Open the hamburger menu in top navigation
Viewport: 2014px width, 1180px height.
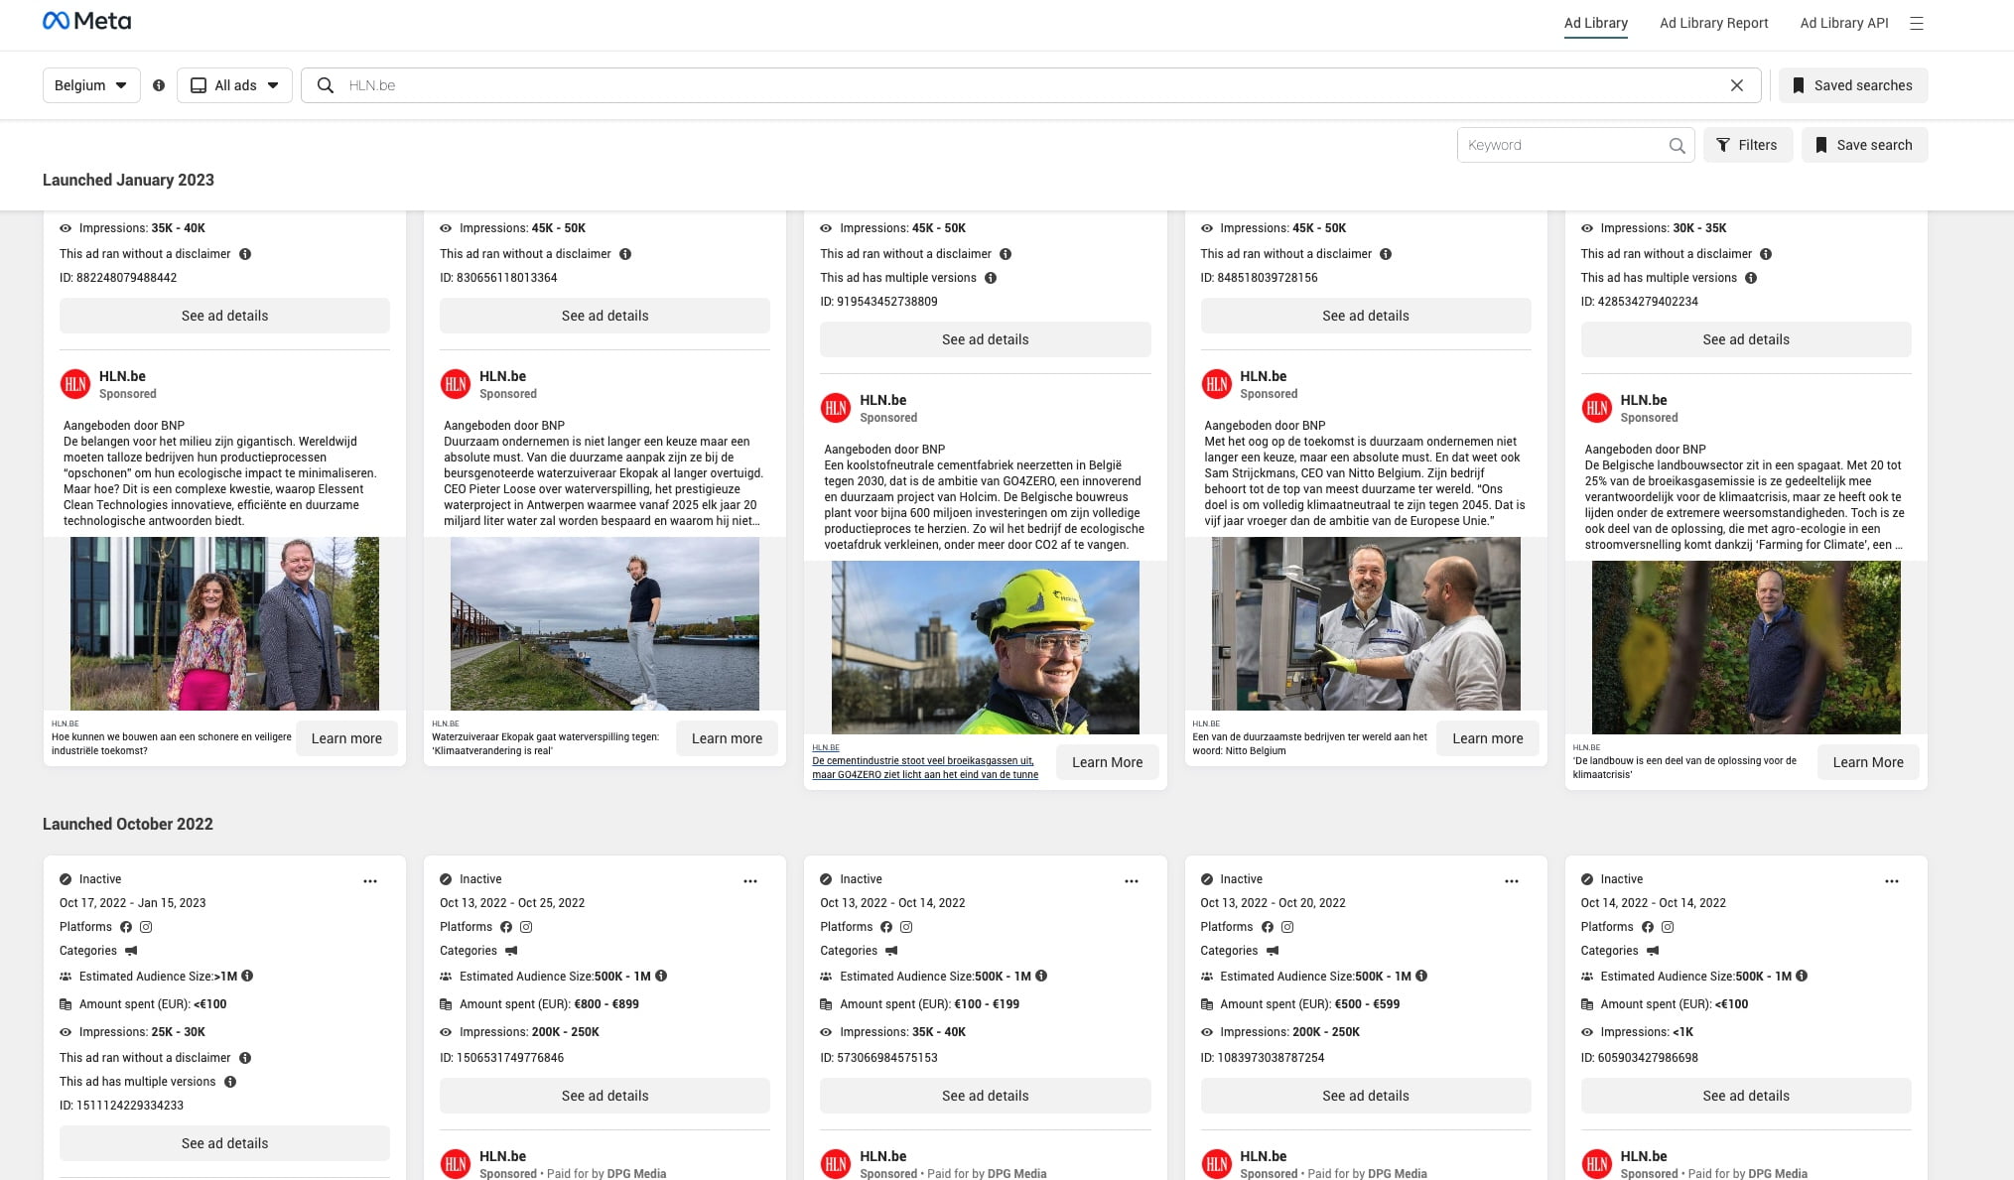pos(1917,23)
